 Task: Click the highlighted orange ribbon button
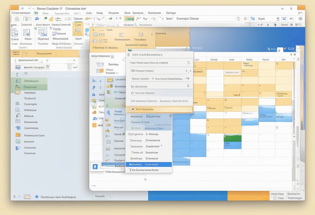pyautogui.click(x=78, y=30)
